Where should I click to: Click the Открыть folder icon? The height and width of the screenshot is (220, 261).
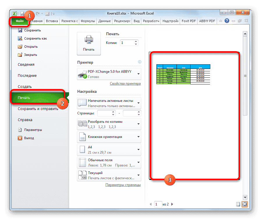pyautogui.click(x=20, y=47)
